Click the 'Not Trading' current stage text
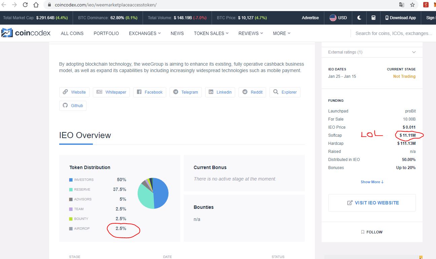 pos(404,76)
